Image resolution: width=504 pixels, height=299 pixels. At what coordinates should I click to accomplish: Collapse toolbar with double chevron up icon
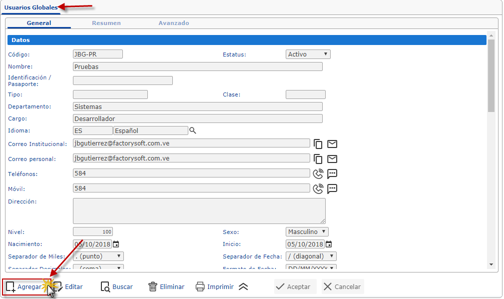coord(243,286)
